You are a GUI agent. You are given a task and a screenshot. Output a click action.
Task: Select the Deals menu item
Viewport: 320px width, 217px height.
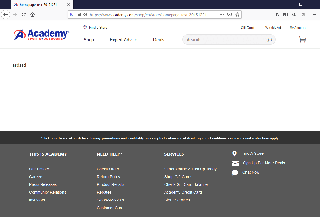click(x=158, y=40)
